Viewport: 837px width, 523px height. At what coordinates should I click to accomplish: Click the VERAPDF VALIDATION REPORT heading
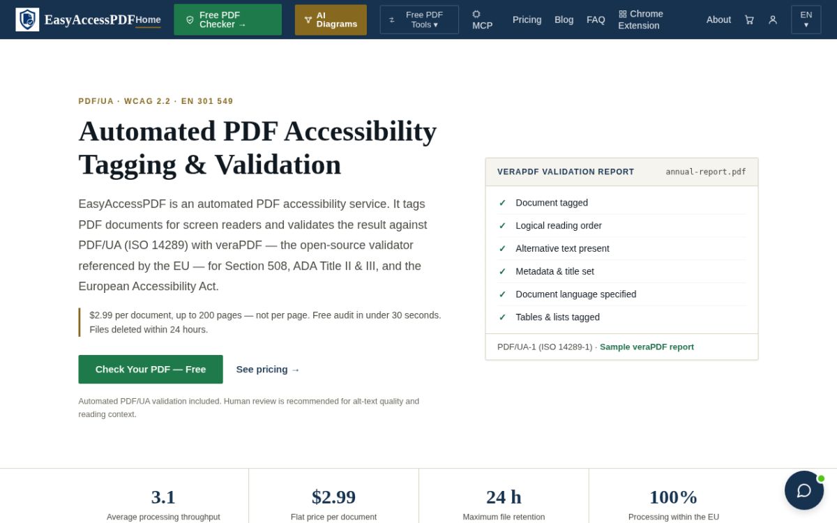566,172
